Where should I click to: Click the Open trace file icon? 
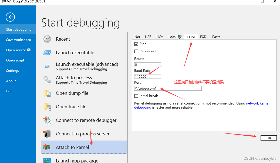[47, 106]
